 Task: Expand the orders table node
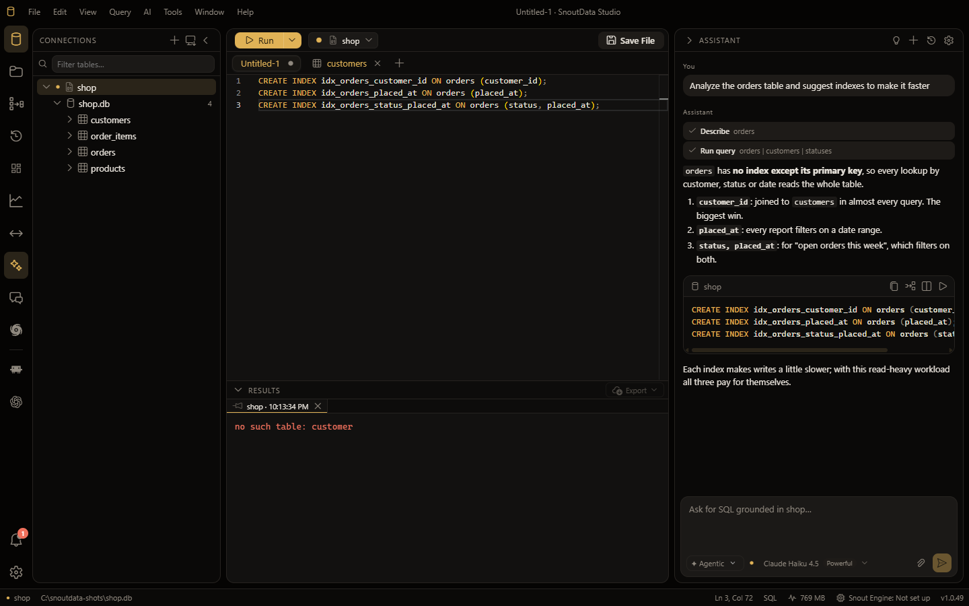(69, 152)
